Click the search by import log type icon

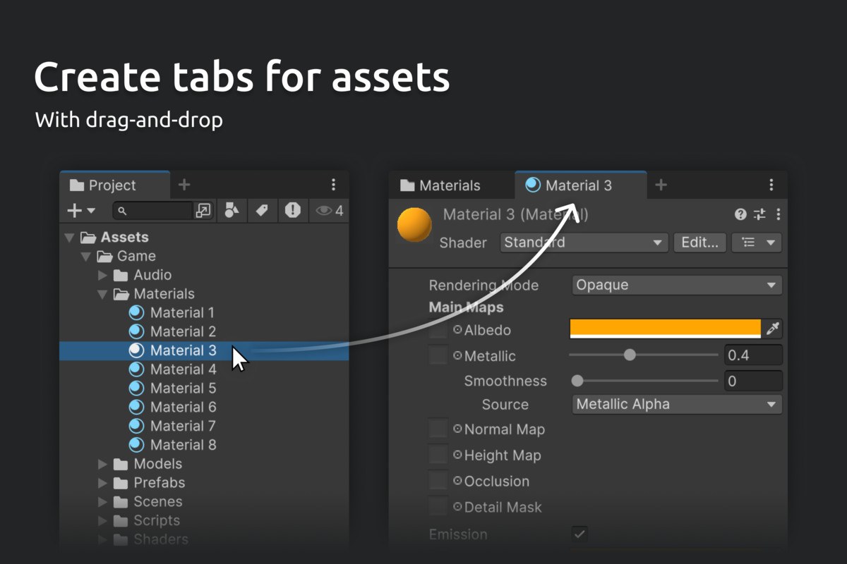coord(293,210)
